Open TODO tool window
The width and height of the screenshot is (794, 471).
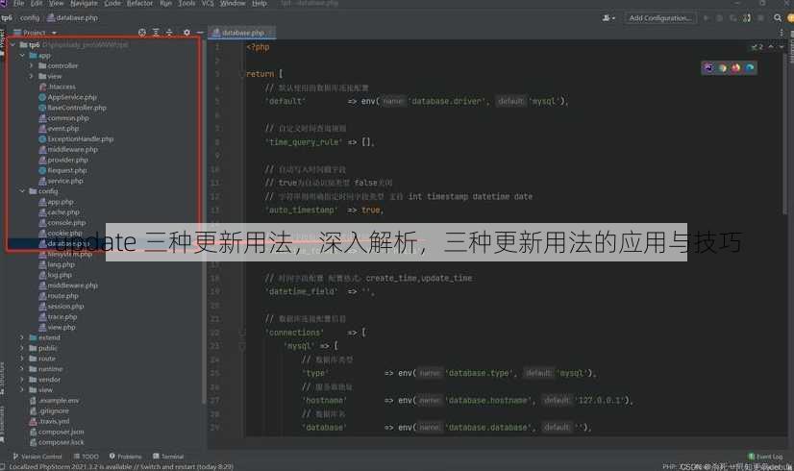coord(87,457)
